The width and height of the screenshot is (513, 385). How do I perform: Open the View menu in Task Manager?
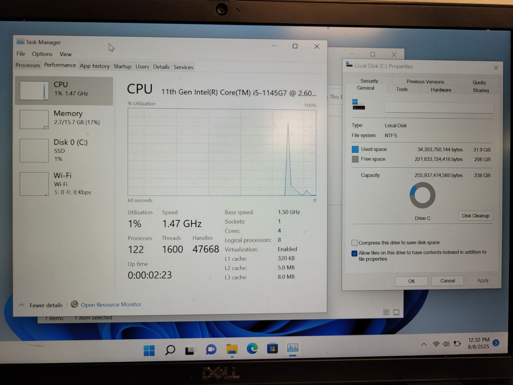point(65,54)
